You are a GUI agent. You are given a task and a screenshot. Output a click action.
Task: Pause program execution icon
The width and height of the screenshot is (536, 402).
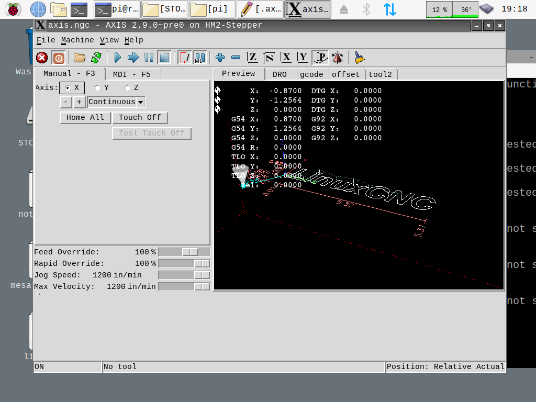point(149,58)
